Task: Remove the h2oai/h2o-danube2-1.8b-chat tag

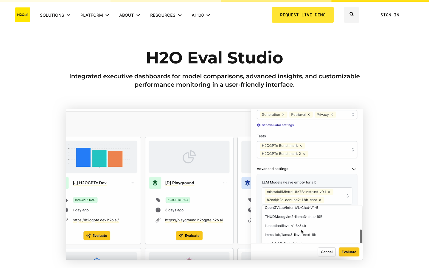Action: [x=320, y=200]
